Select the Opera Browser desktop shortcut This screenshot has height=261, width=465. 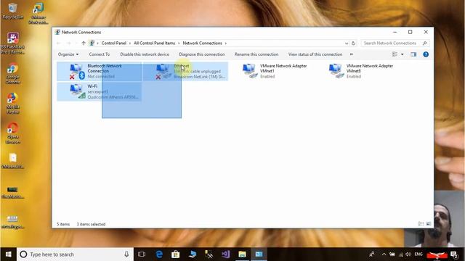(12, 133)
